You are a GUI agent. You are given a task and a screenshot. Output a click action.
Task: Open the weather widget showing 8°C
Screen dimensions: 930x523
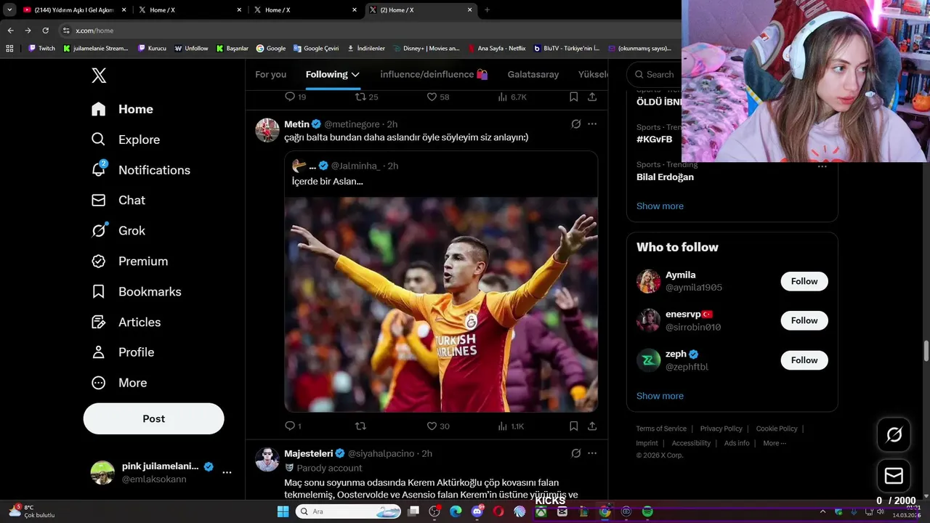pos(32,511)
